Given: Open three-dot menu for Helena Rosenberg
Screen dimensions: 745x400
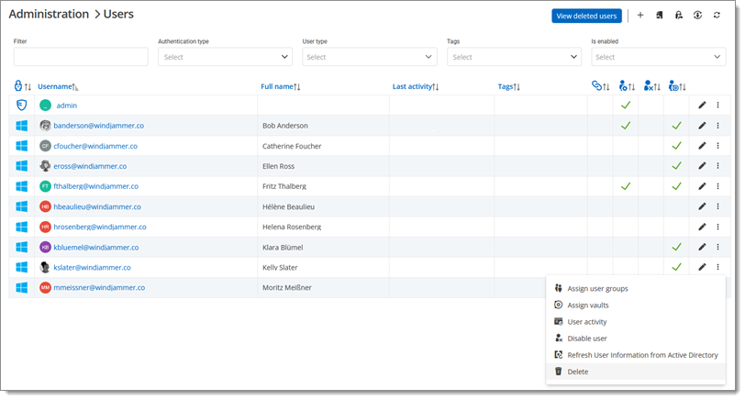Looking at the screenshot, I should coord(717,227).
